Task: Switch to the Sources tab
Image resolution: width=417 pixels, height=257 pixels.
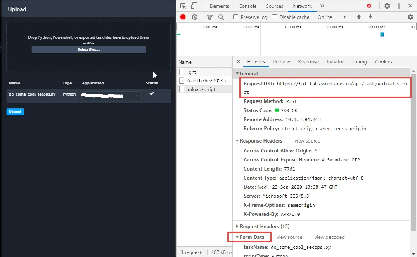Action: [x=275, y=6]
